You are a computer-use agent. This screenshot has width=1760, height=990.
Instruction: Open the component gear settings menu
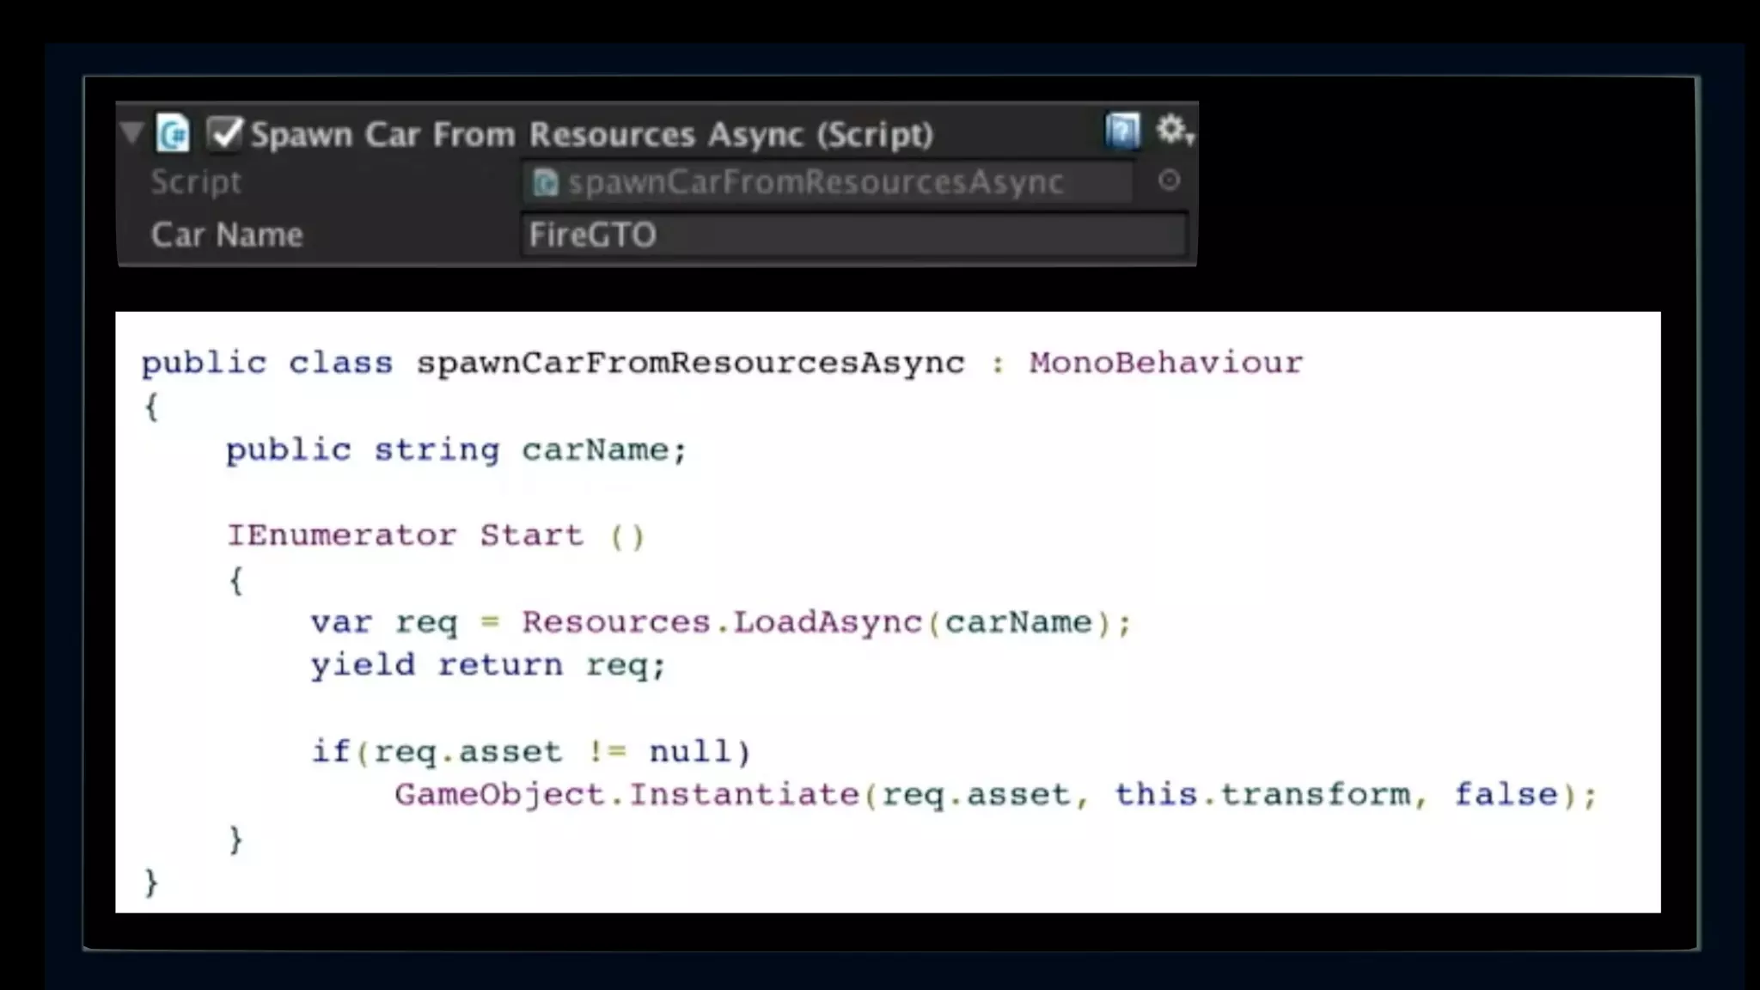[1172, 131]
